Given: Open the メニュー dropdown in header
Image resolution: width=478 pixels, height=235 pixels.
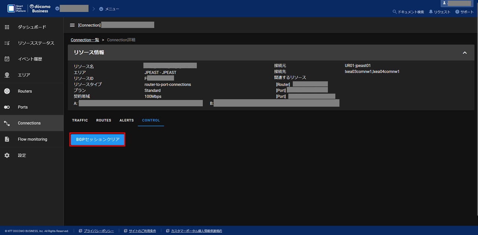Looking at the screenshot, I should coord(109,9).
